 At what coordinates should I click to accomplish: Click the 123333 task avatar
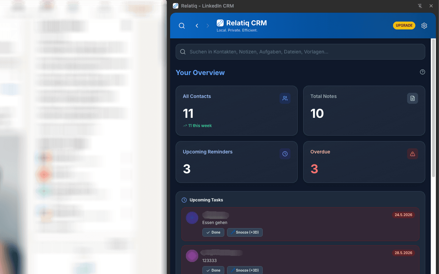click(x=192, y=256)
